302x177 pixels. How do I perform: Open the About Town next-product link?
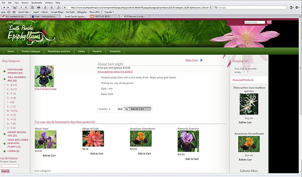192,60
